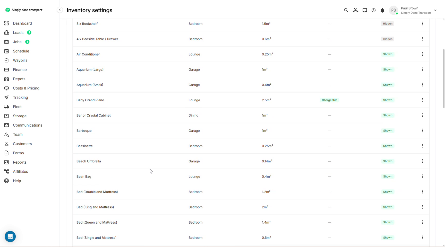This screenshot has width=445, height=247.
Task: Click the Affiliates sidebar icon
Action: (x=6, y=172)
